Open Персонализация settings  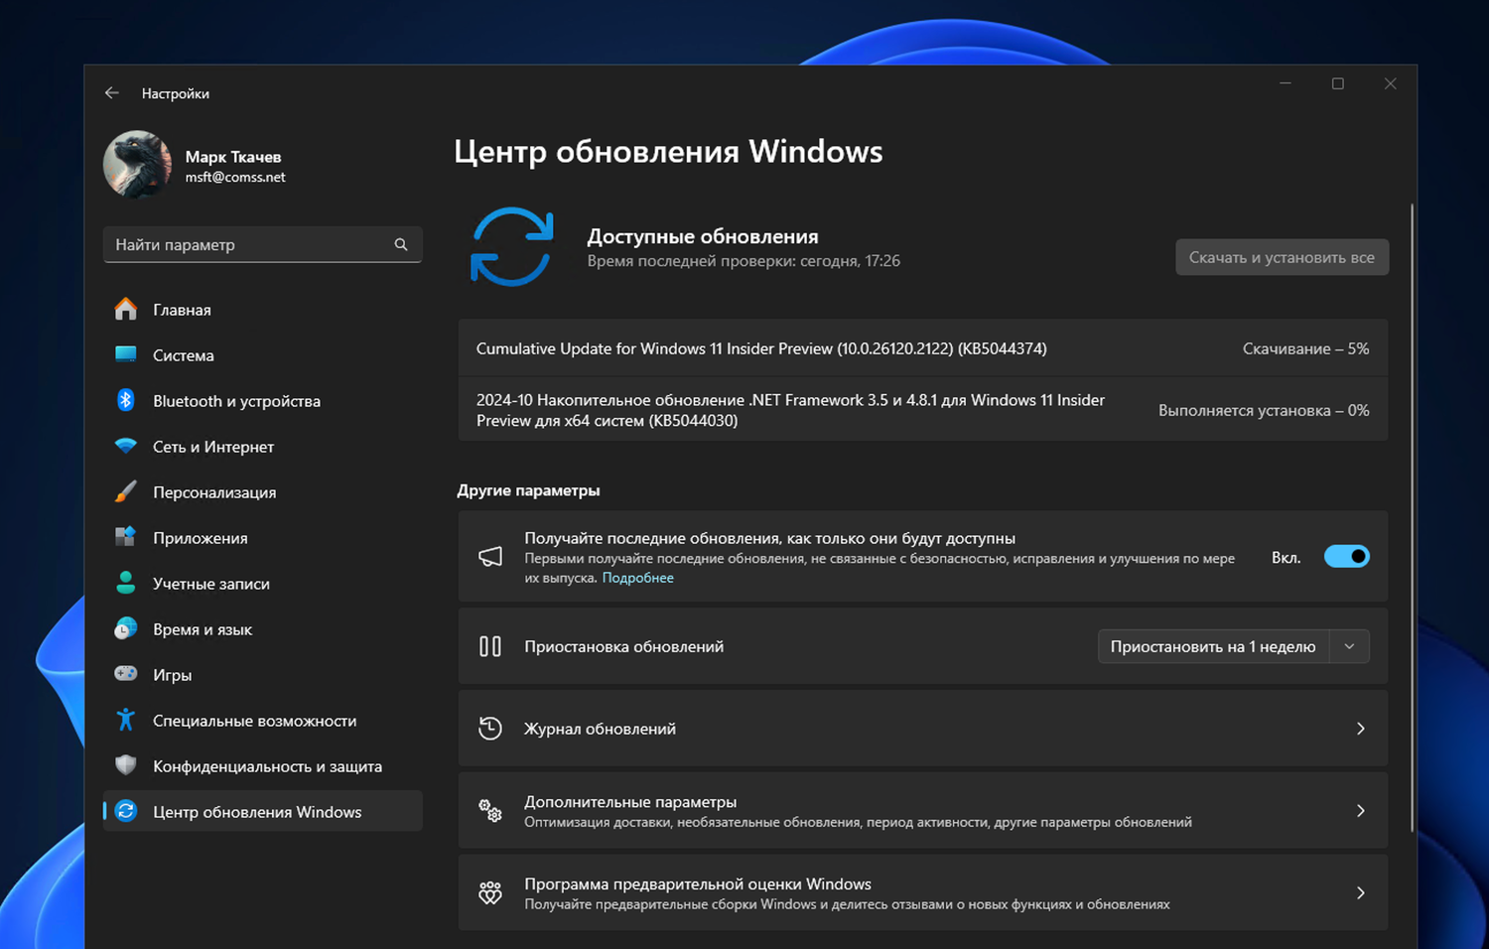(262, 492)
